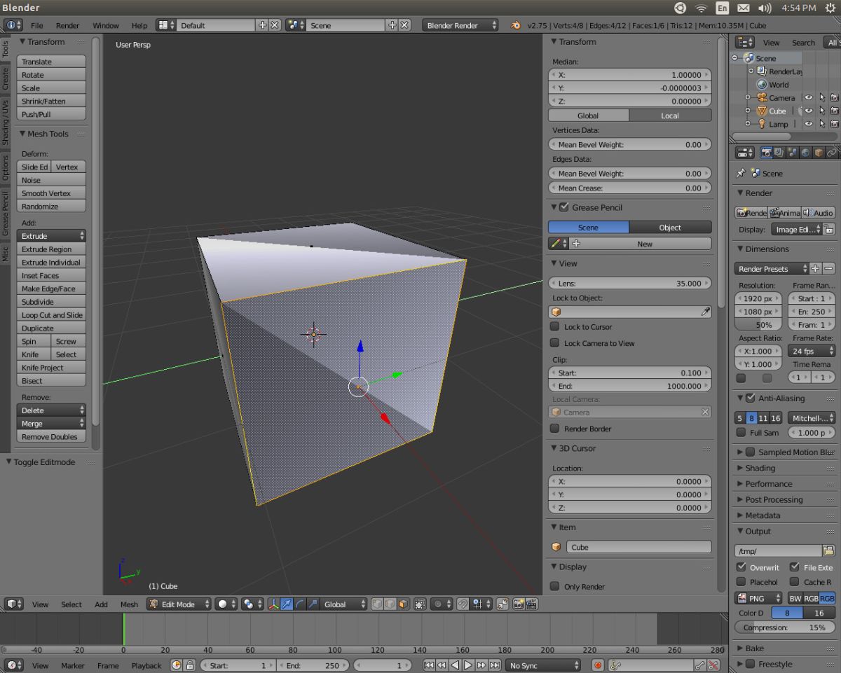Viewport: 841px width, 673px height.
Task: Click the snap magnet icon
Action: tap(463, 604)
